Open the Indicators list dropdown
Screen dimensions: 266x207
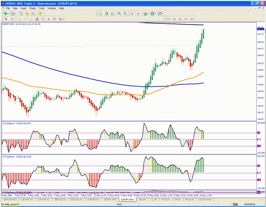(146, 13)
